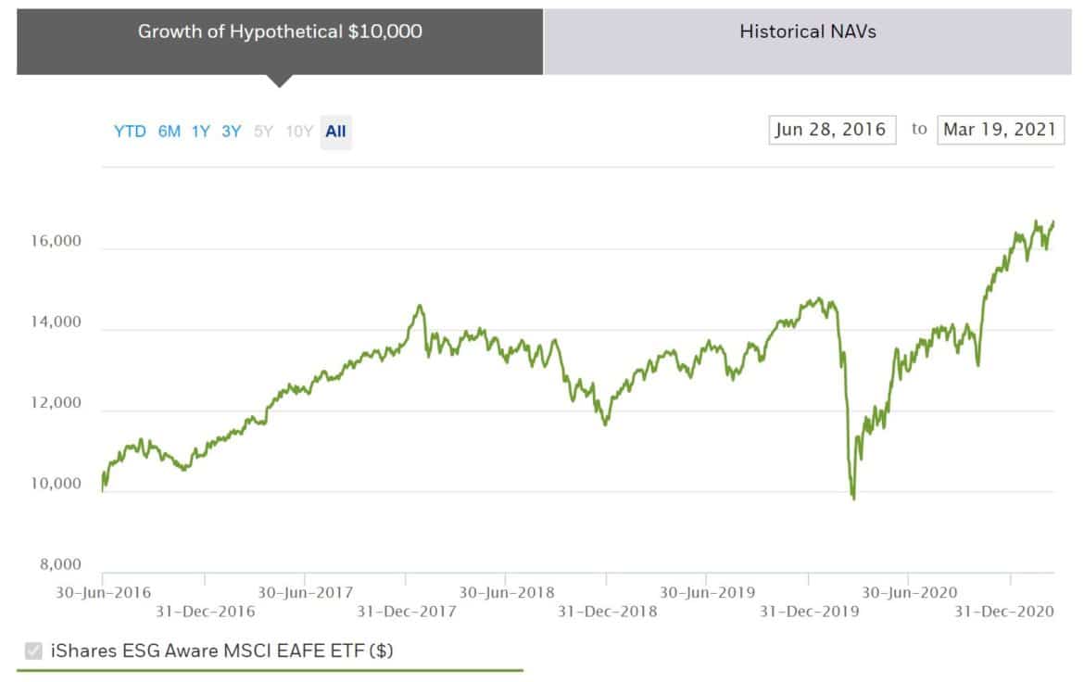
Task: Click the March 2020 crash low on chart
Action: click(852, 498)
